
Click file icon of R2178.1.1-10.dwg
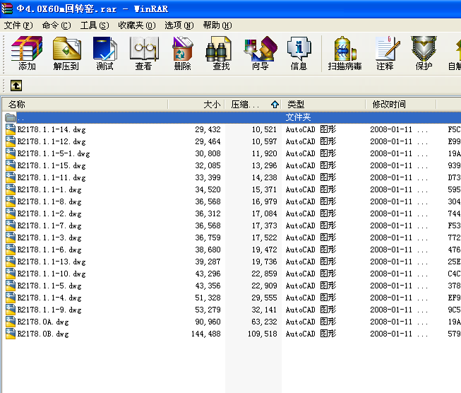pos(11,274)
